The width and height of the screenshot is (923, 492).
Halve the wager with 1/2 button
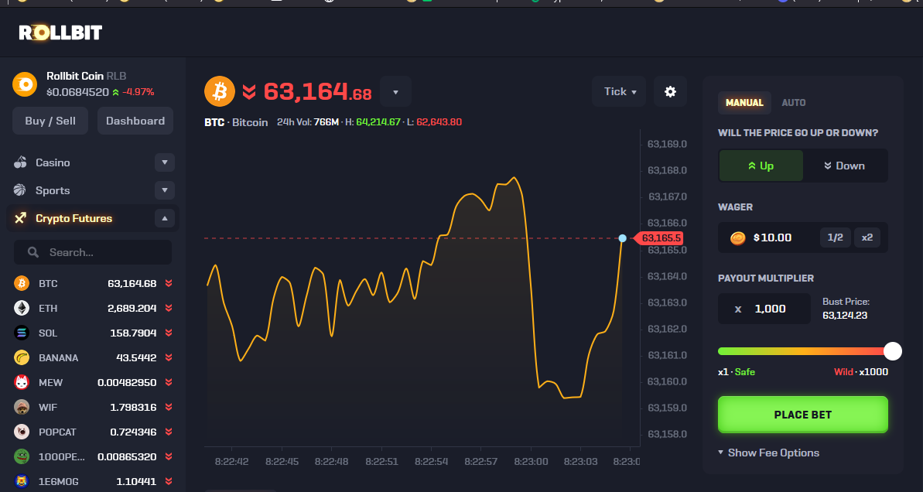coord(836,237)
